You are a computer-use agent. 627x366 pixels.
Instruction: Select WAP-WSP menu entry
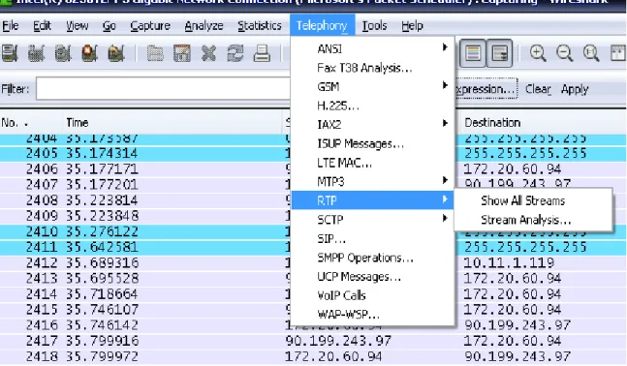click(x=373, y=315)
